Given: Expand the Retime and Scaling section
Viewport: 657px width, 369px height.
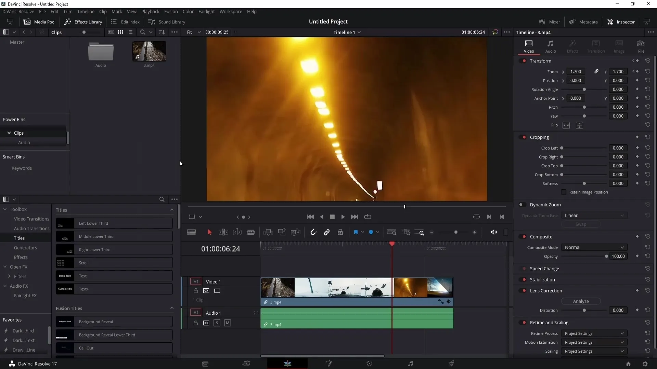Looking at the screenshot, I should coord(549,322).
